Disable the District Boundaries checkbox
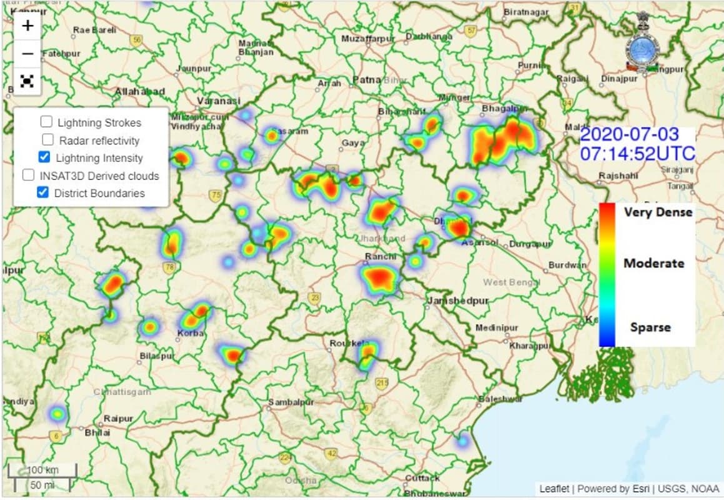This screenshot has width=724, height=500. (x=43, y=192)
